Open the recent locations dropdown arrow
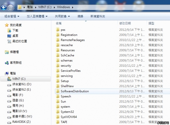Screen dimensions: 170x125 pyautogui.click(x=15, y=7)
